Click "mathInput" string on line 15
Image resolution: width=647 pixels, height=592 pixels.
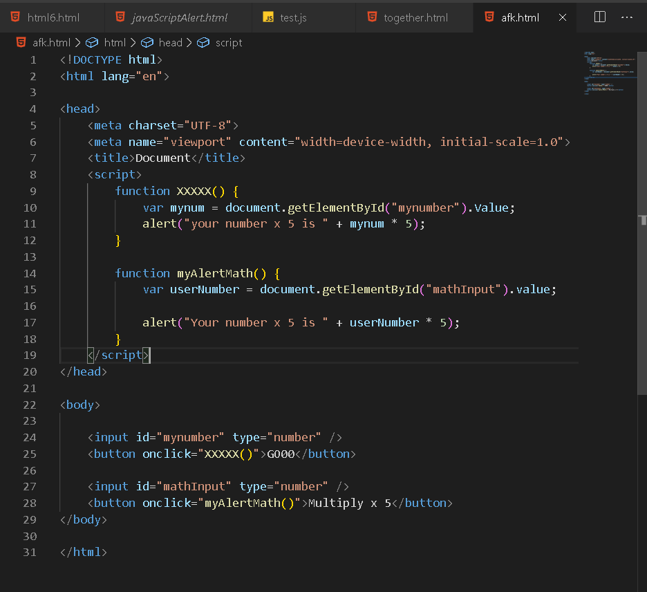463,289
